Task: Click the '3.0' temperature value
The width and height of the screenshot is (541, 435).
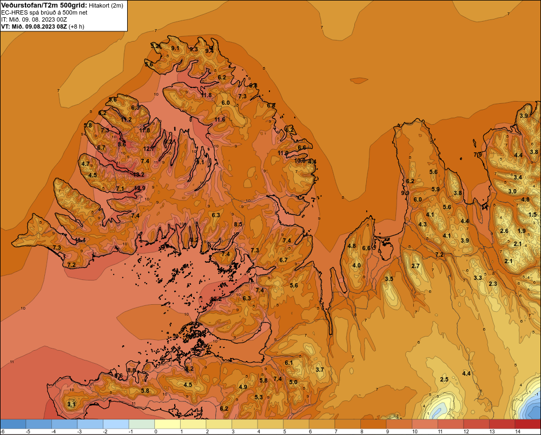Action: 512,191
